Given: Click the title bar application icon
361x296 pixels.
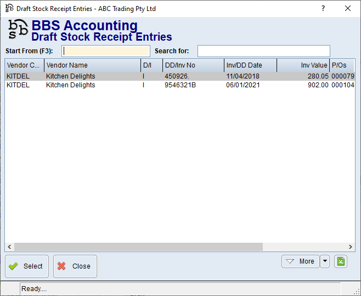Looking at the screenshot, I should point(9,9).
